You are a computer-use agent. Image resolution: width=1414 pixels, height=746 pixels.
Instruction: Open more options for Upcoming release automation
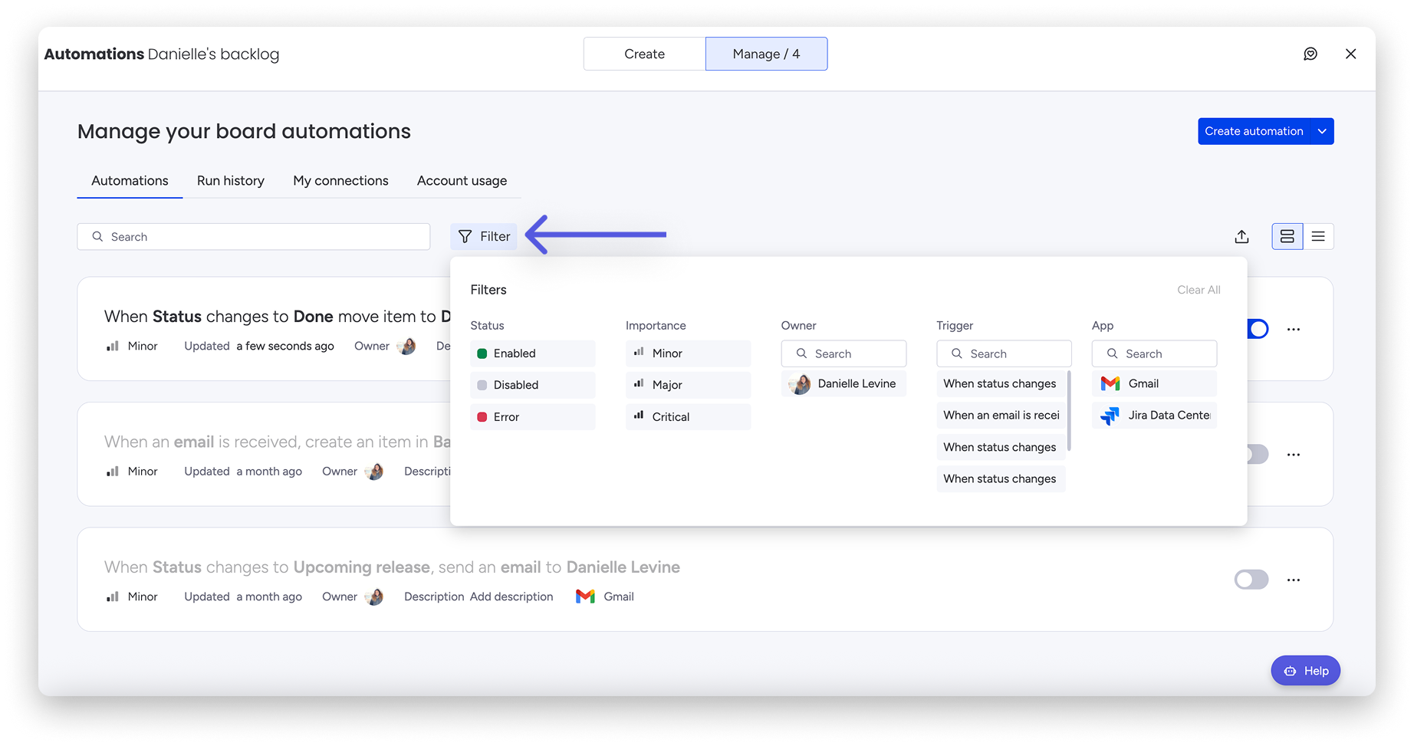tap(1294, 580)
